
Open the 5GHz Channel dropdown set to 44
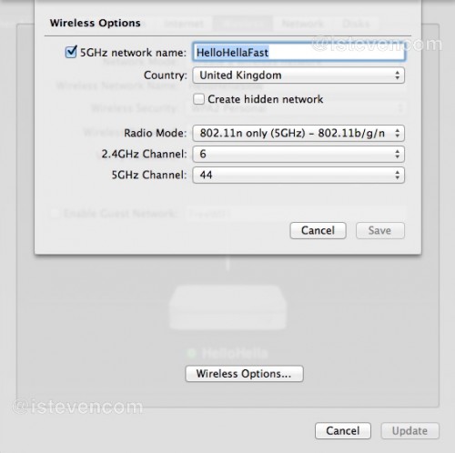coord(298,175)
